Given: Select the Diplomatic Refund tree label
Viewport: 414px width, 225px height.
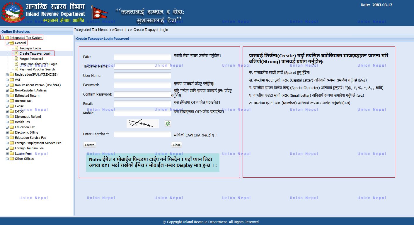Looking at the screenshot, I should coord(28,117).
